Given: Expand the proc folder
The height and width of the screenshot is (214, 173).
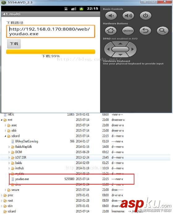Looking at the screenshot, I should point(2,195).
